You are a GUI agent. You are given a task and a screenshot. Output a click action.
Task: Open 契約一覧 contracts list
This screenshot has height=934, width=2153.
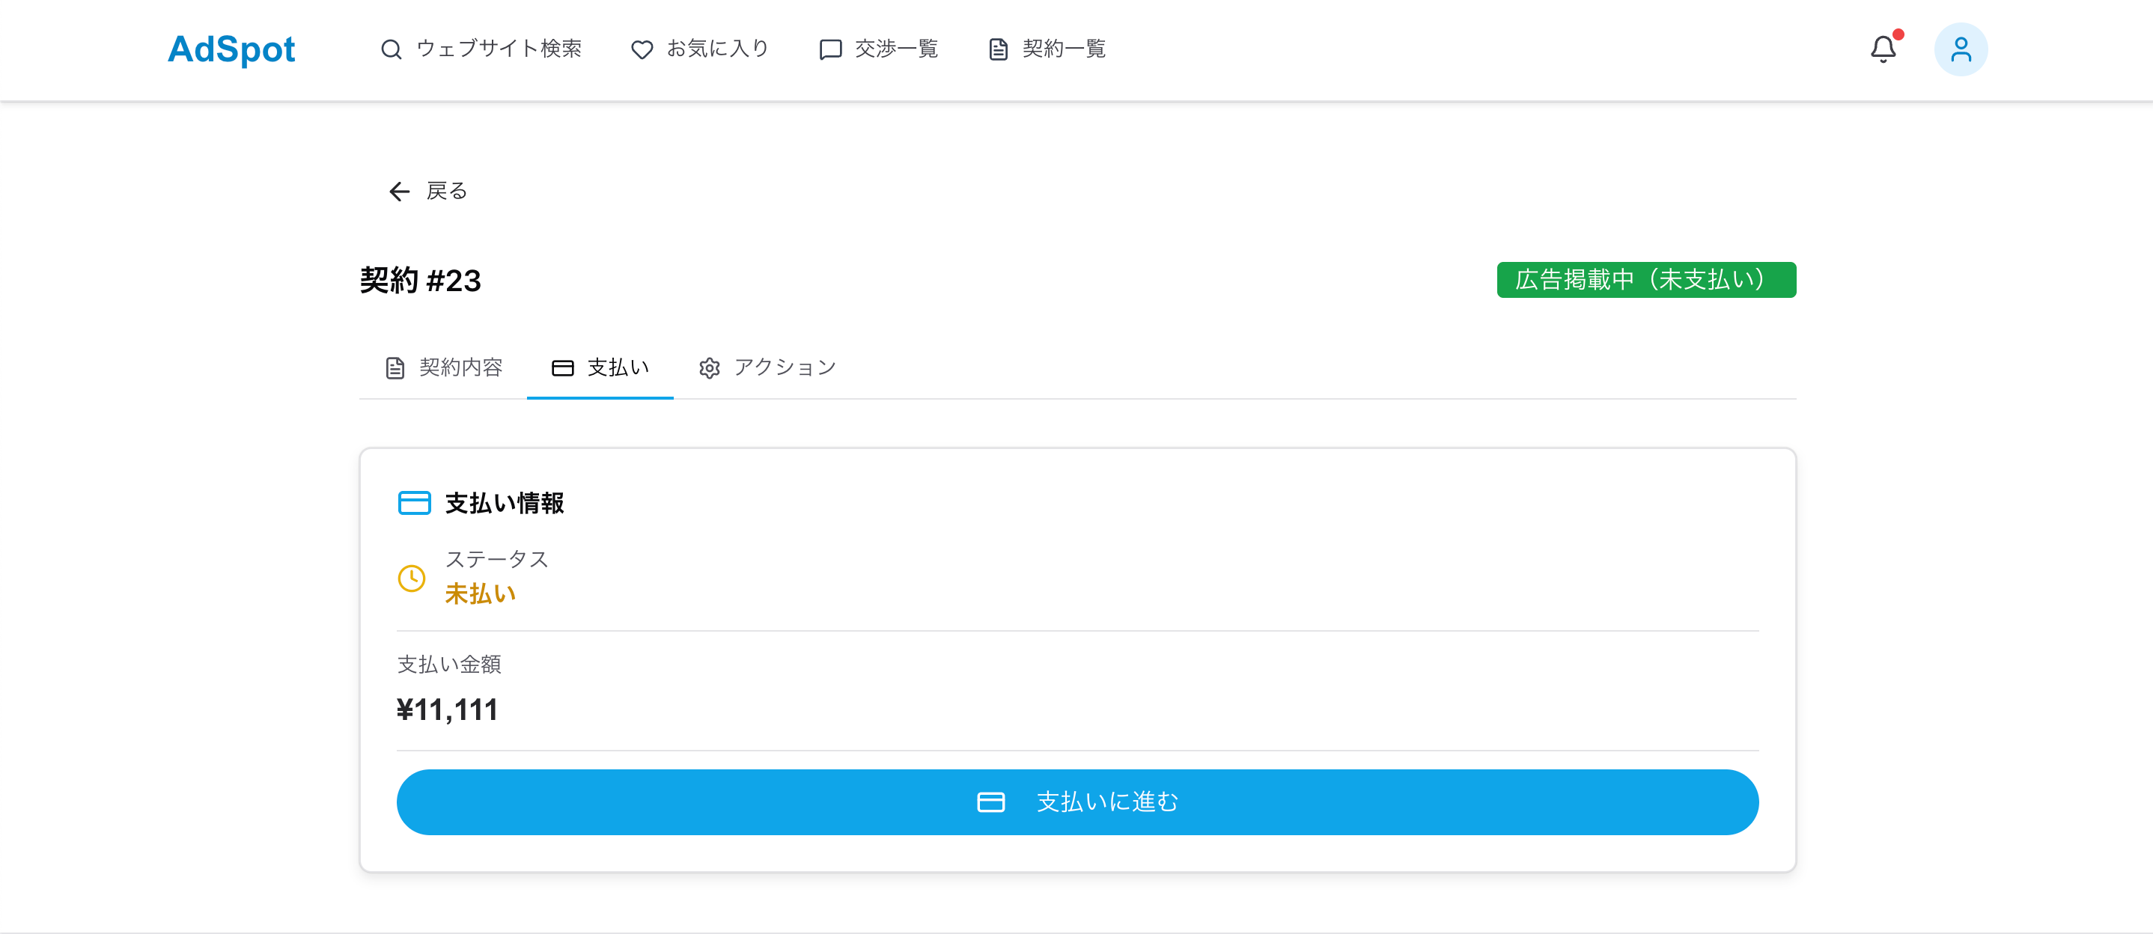click(1063, 49)
